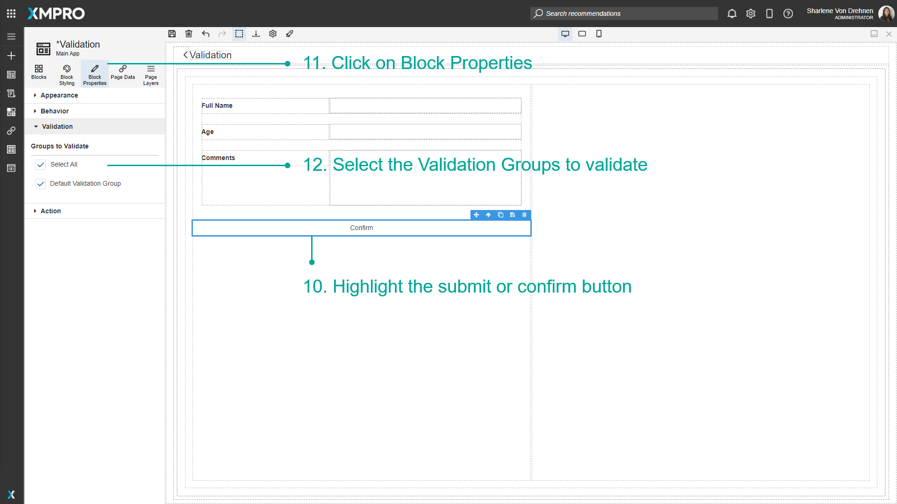Open notifications bell in the top bar
897x504 pixels.
[x=732, y=14]
